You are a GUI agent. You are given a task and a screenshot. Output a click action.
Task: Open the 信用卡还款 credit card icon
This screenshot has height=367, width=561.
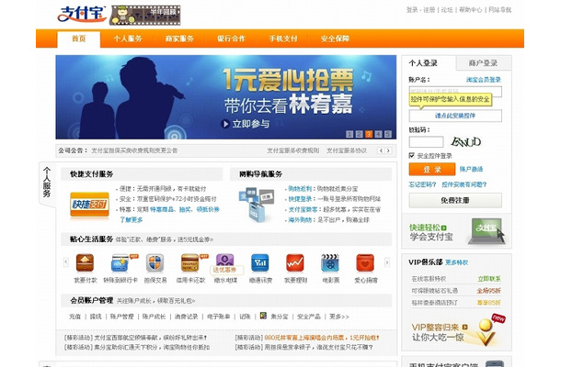(x=190, y=263)
